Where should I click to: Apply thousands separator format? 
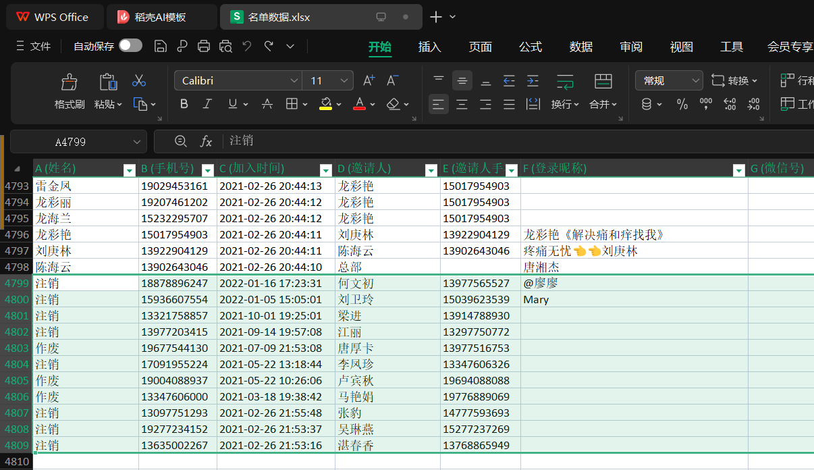[706, 104]
